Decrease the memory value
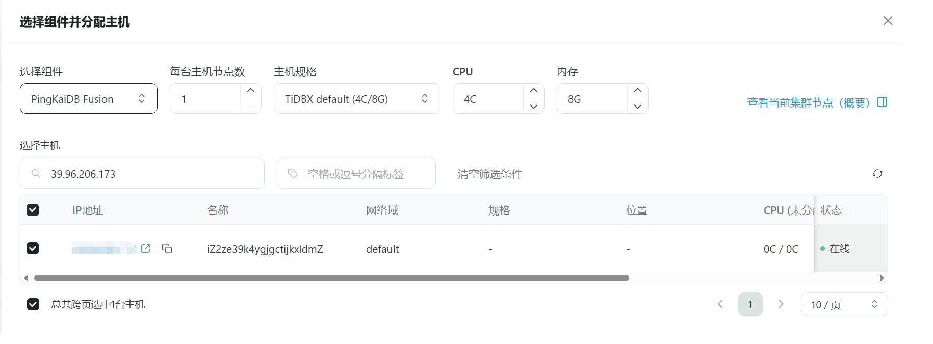 click(638, 107)
